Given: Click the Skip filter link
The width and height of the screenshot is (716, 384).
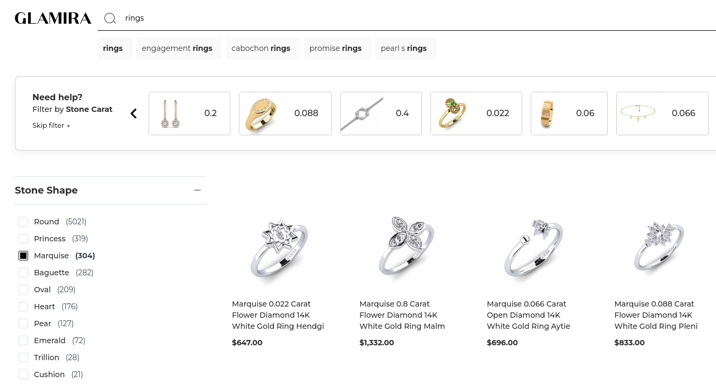Looking at the screenshot, I should pyautogui.click(x=51, y=126).
